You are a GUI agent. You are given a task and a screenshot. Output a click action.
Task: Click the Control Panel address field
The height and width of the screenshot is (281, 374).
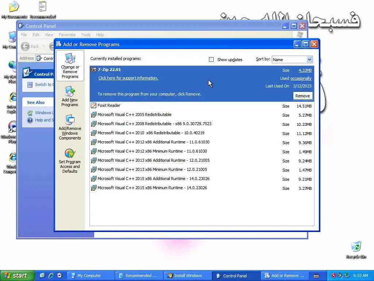pyautogui.click(x=45, y=58)
